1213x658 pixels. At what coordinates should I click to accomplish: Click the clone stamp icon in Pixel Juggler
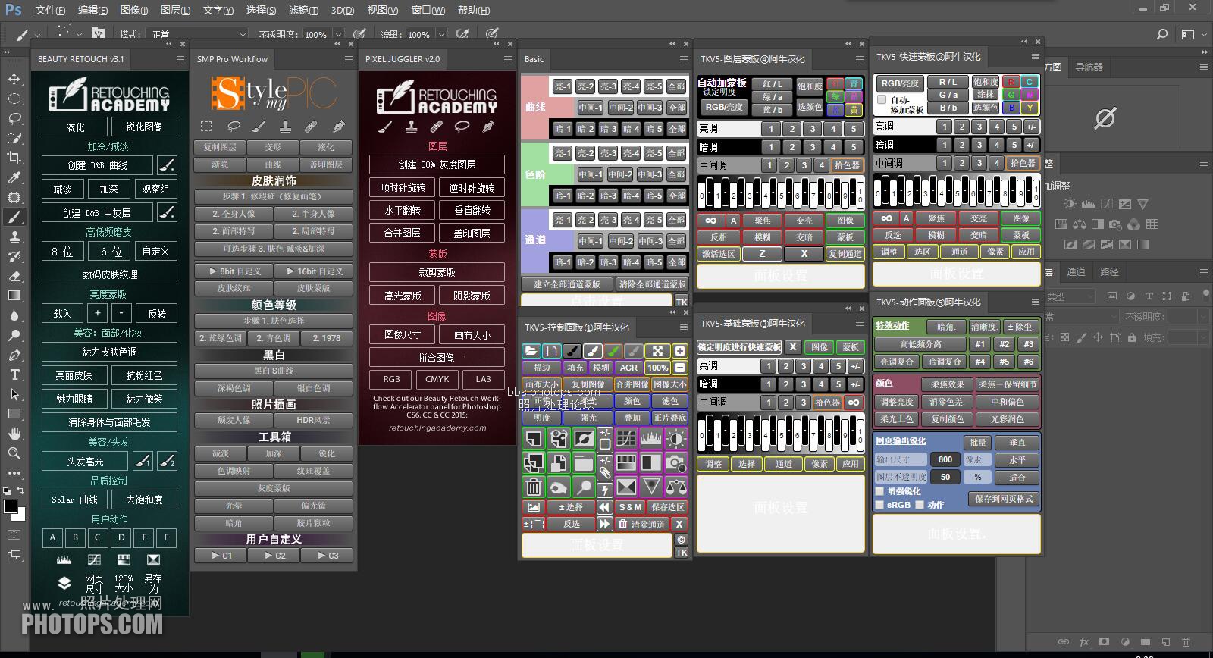click(411, 126)
